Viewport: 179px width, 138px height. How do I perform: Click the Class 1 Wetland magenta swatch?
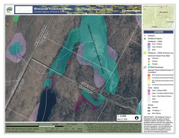[149, 44]
